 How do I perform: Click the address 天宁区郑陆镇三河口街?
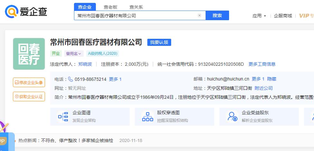(229, 88)
